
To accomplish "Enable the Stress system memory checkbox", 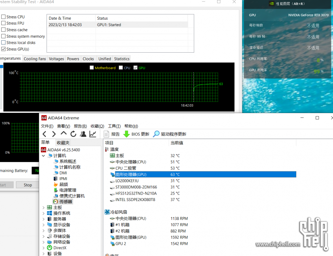I will click(3, 36).
